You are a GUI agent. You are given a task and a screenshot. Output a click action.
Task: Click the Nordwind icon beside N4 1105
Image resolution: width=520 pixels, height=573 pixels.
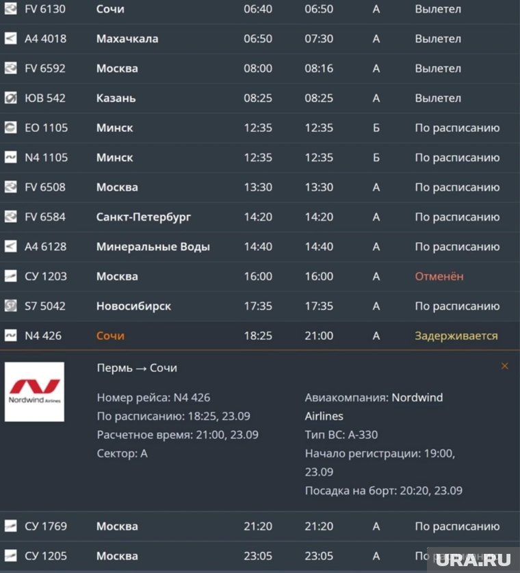pos(10,157)
